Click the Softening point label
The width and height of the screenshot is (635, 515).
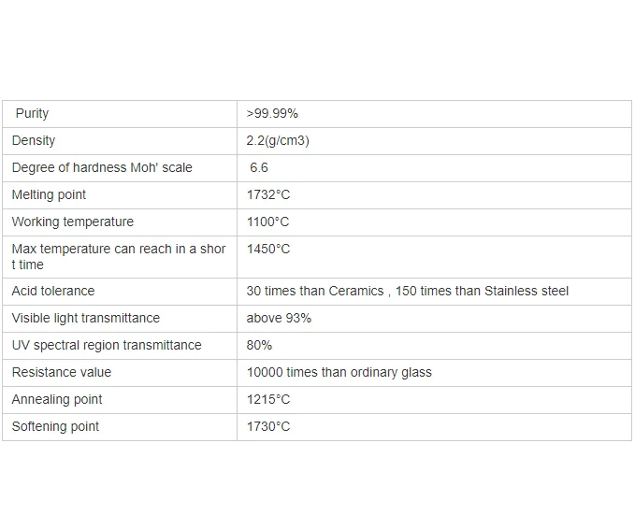55,427
